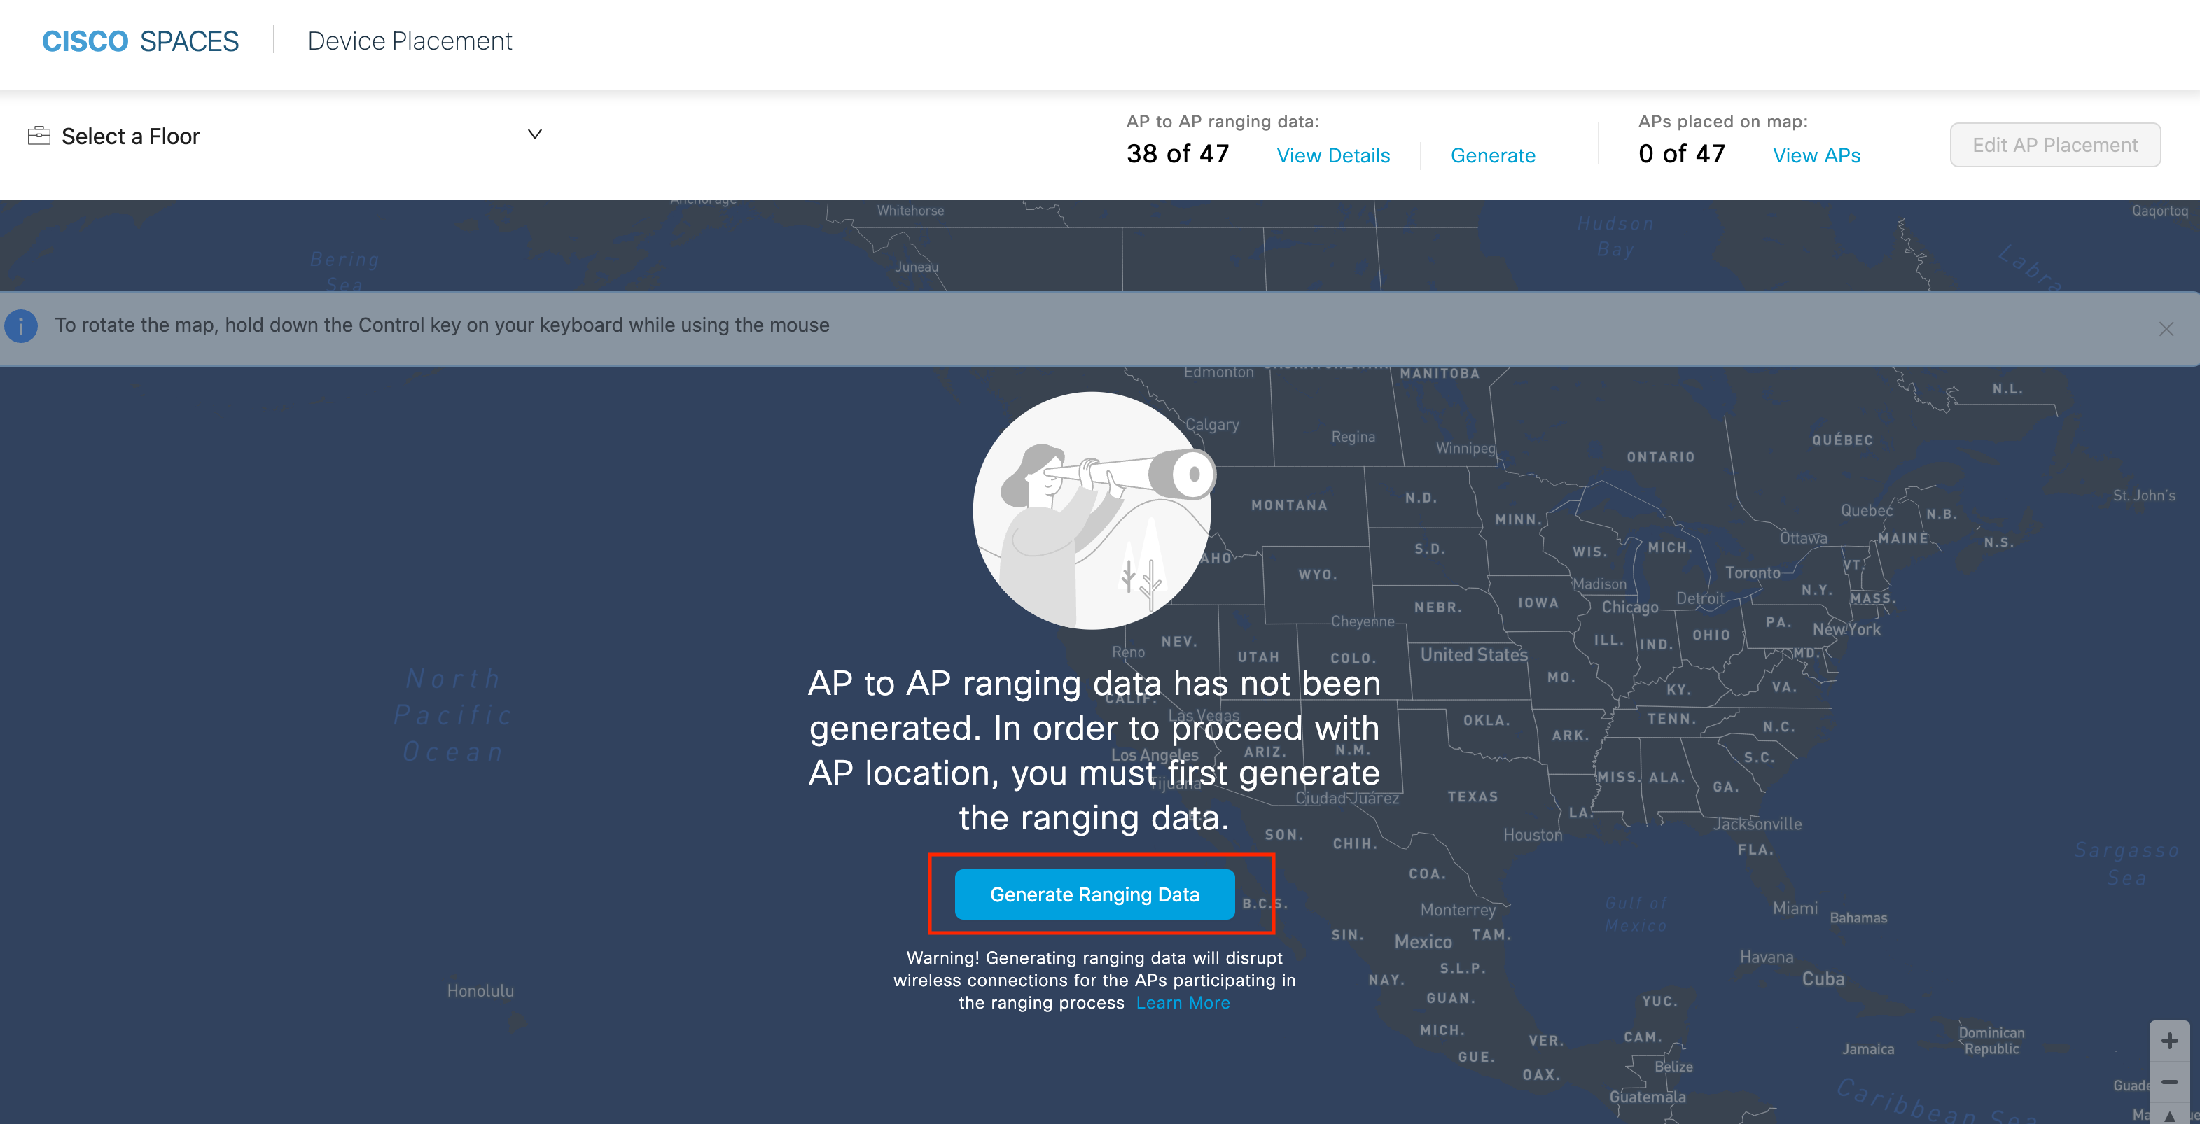Click the Toronto label on the map
The image size is (2200, 1124).
[x=1752, y=572]
